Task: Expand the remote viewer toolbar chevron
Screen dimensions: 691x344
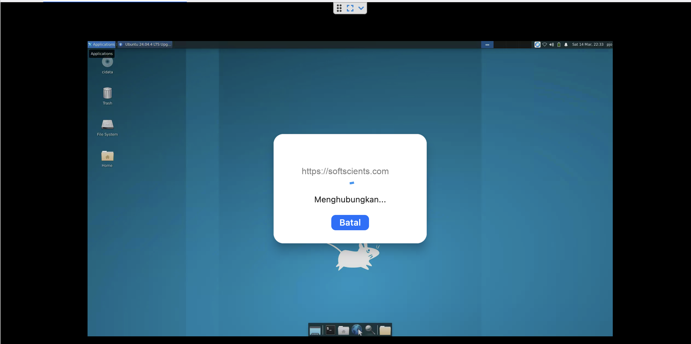Action: pos(361,8)
